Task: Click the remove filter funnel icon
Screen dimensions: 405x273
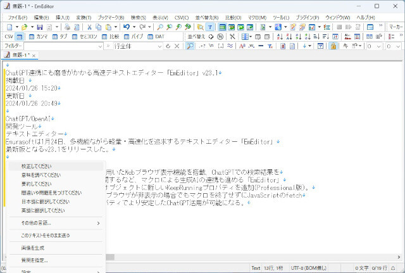Action: (270, 46)
